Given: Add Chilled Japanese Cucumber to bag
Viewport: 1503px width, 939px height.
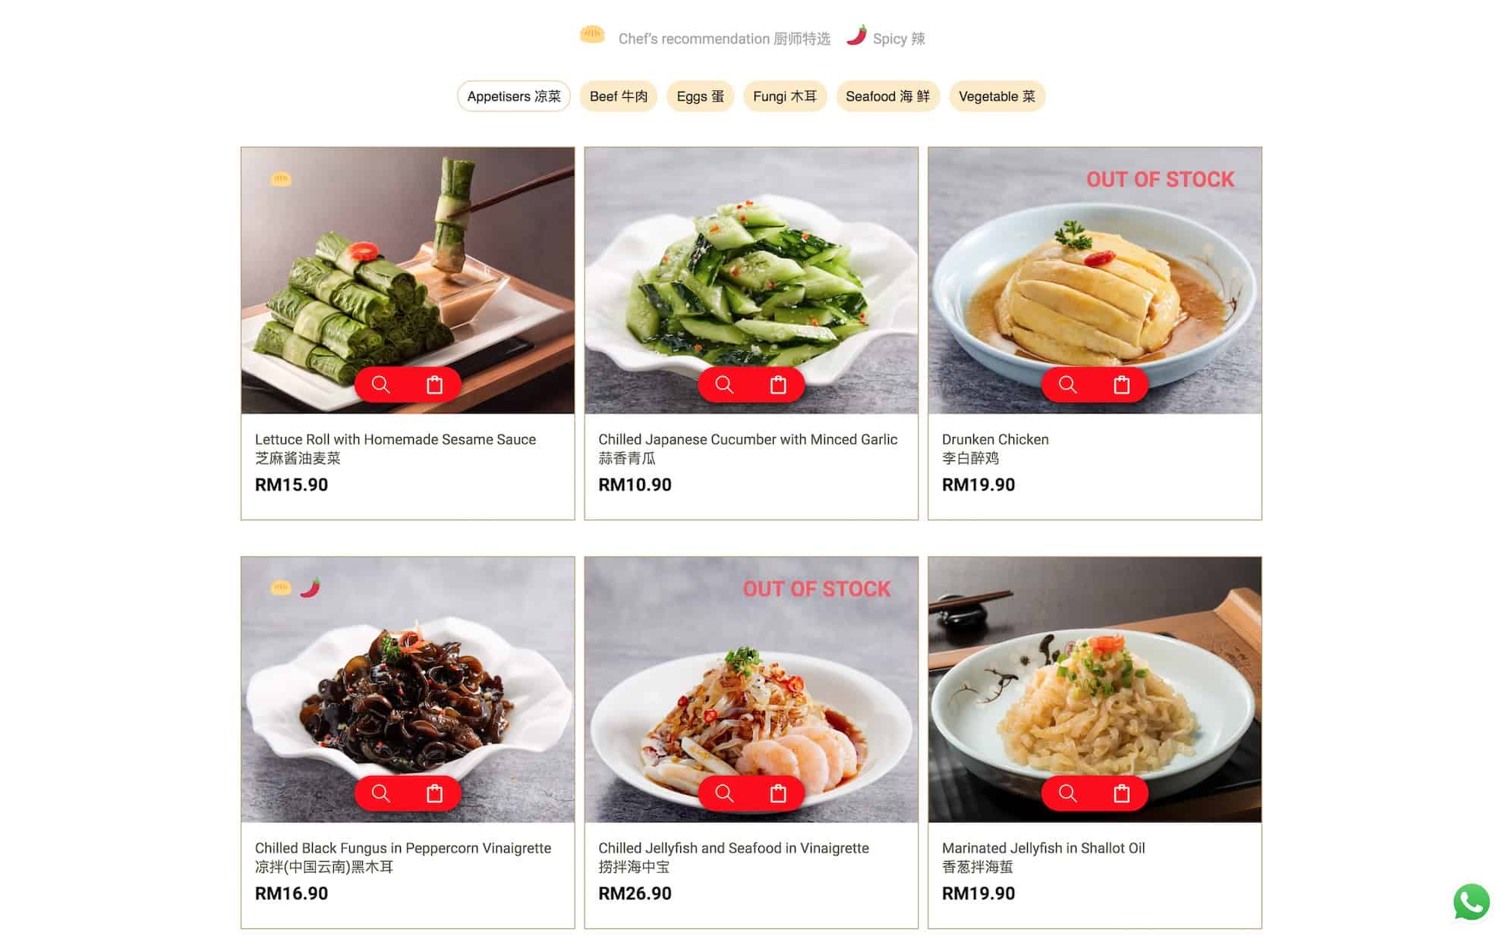Looking at the screenshot, I should pyautogui.click(x=778, y=385).
